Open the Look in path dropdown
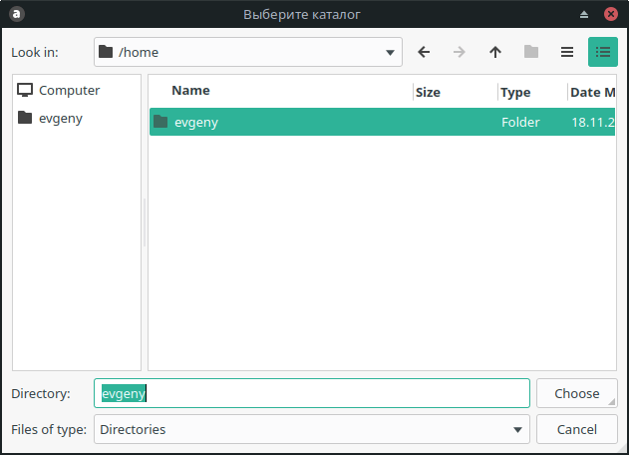This screenshot has width=629, height=455. click(248, 52)
